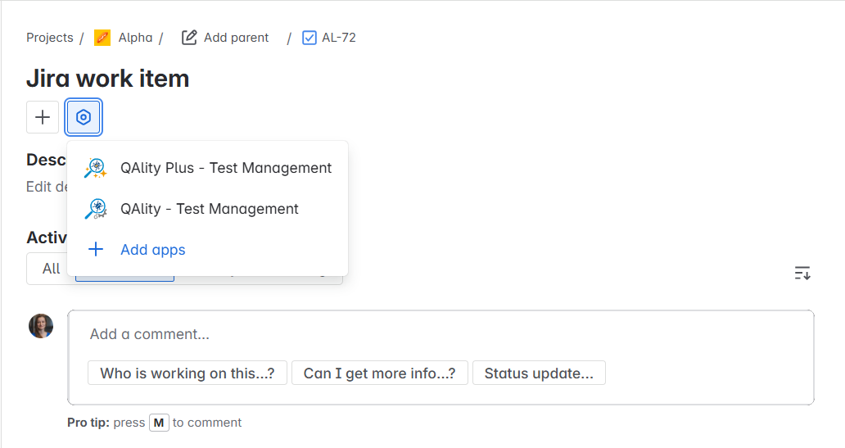Go to Projects breadcrumb link
Screen dimensions: 845x448
pos(50,38)
